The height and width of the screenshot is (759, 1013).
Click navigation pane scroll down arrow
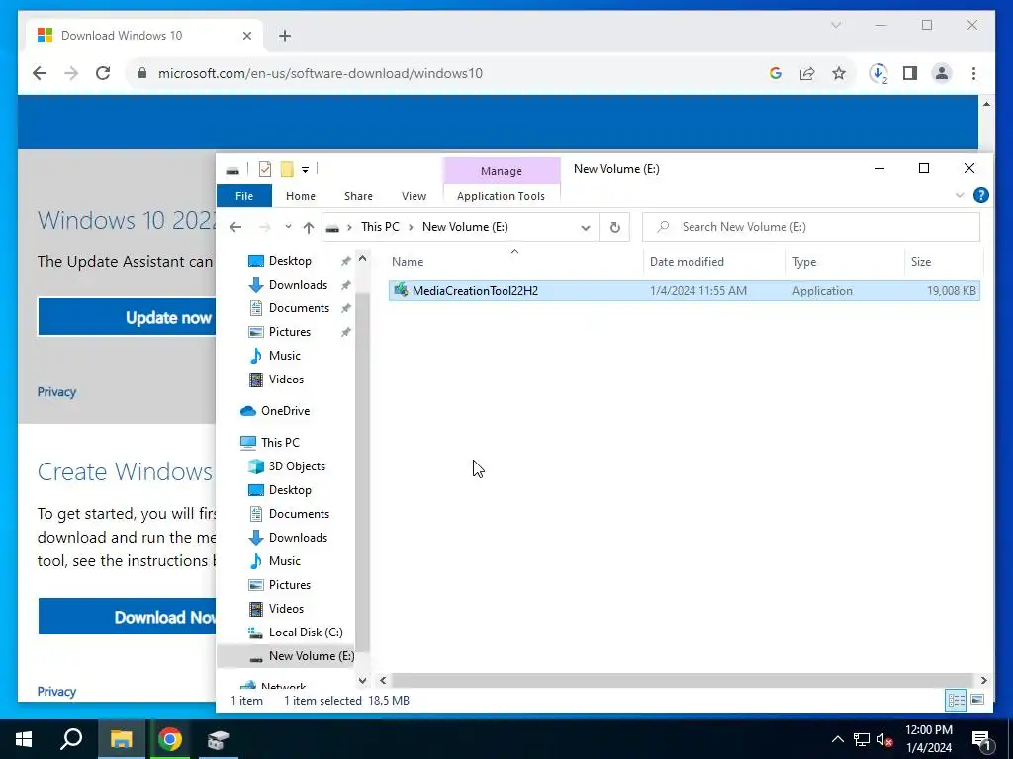coord(362,681)
